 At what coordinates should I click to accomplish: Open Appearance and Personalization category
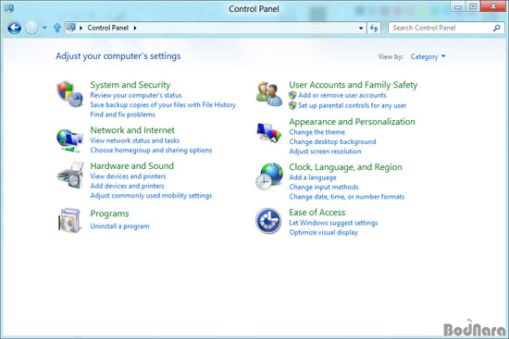pyautogui.click(x=352, y=122)
